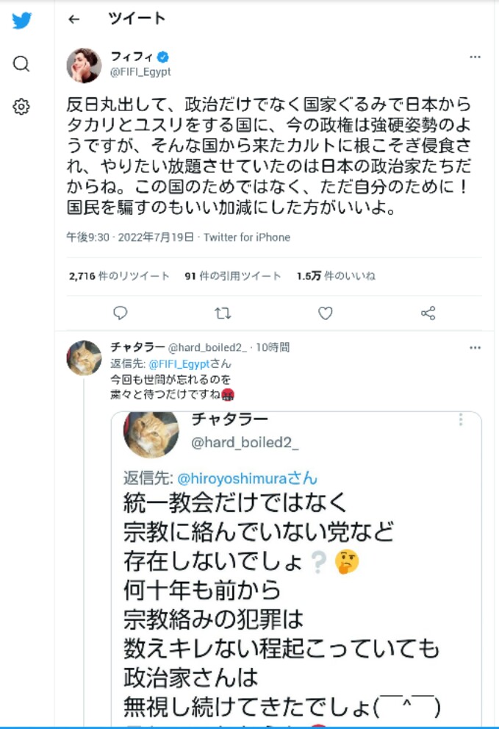Go back using the back arrow
499x729 pixels.
[x=73, y=19]
